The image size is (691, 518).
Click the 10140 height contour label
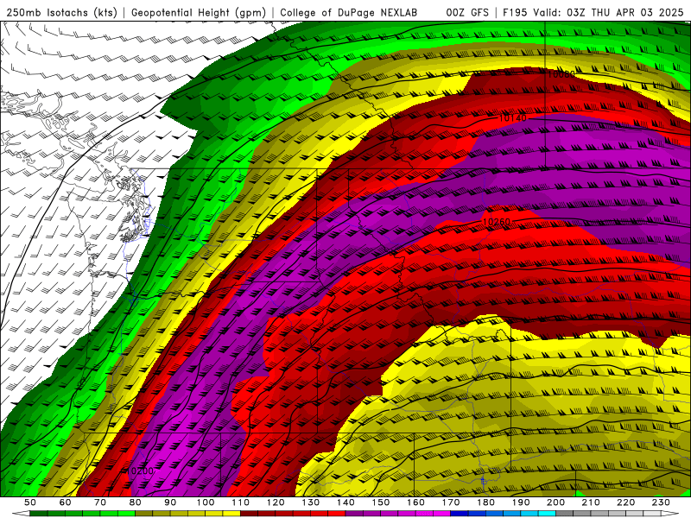coord(512,118)
